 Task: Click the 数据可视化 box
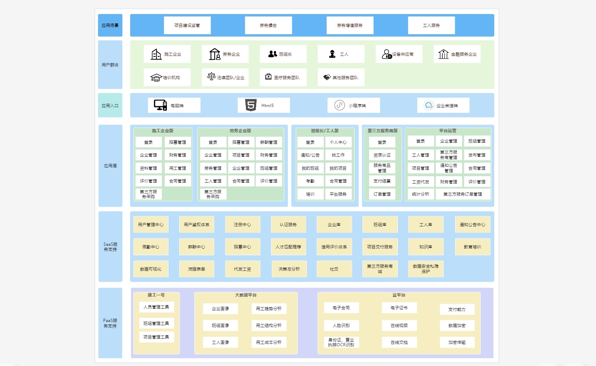click(151, 269)
